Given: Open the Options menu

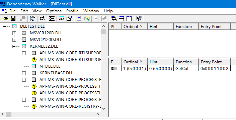Looking at the screenshot, I should pyautogui.click(x=54, y=11).
